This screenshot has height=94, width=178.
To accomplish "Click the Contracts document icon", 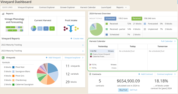I will coord(90,74).
